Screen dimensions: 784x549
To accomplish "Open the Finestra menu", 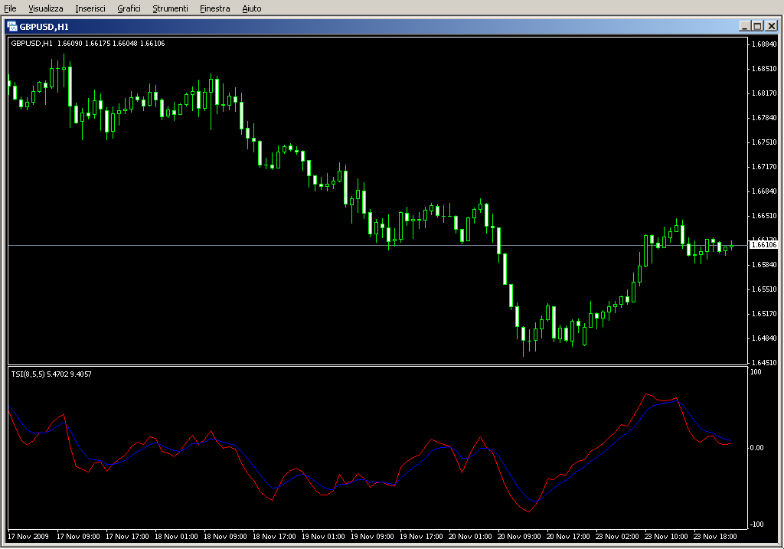I will (214, 8).
